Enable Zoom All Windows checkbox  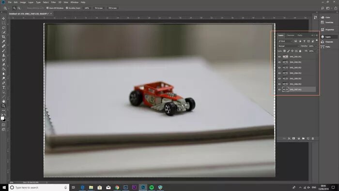click(x=47, y=8)
